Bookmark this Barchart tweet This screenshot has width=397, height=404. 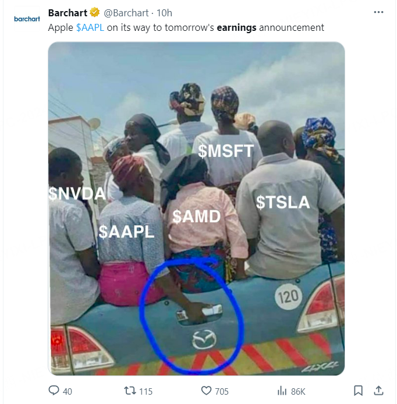click(x=359, y=390)
